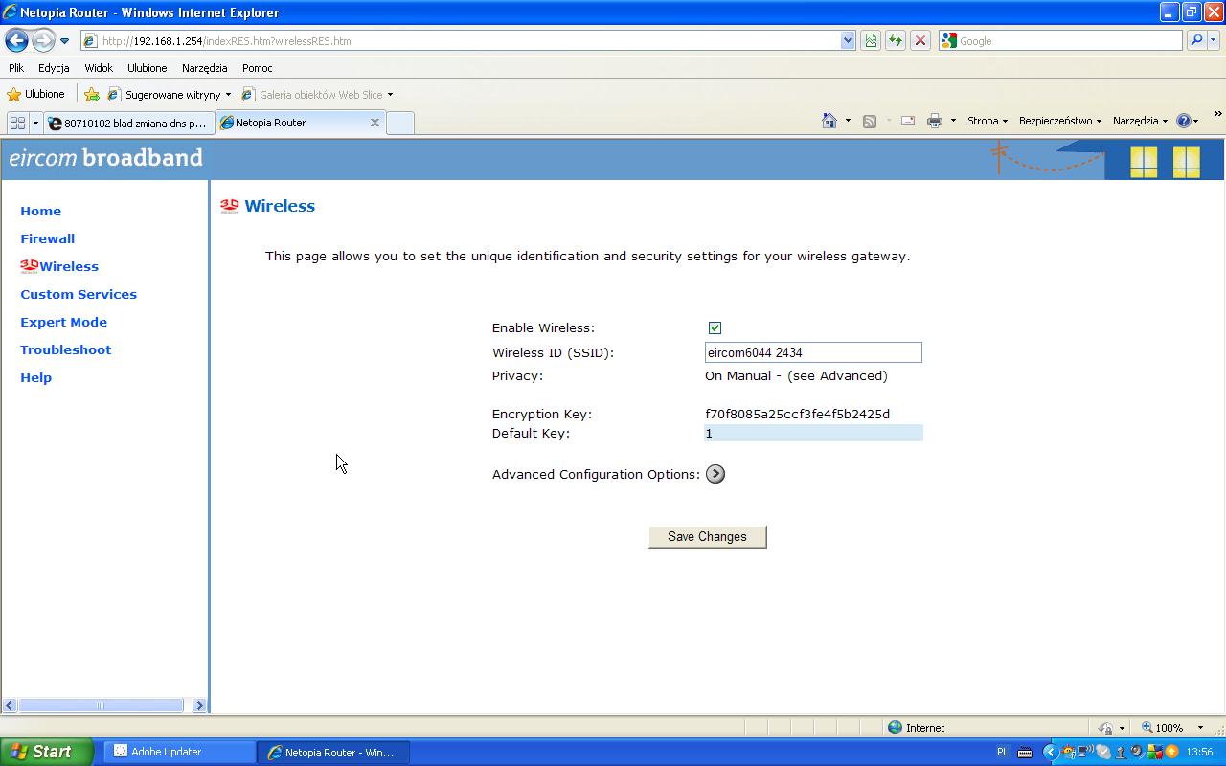
Task: Click the Print printer icon
Action: [935, 121]
